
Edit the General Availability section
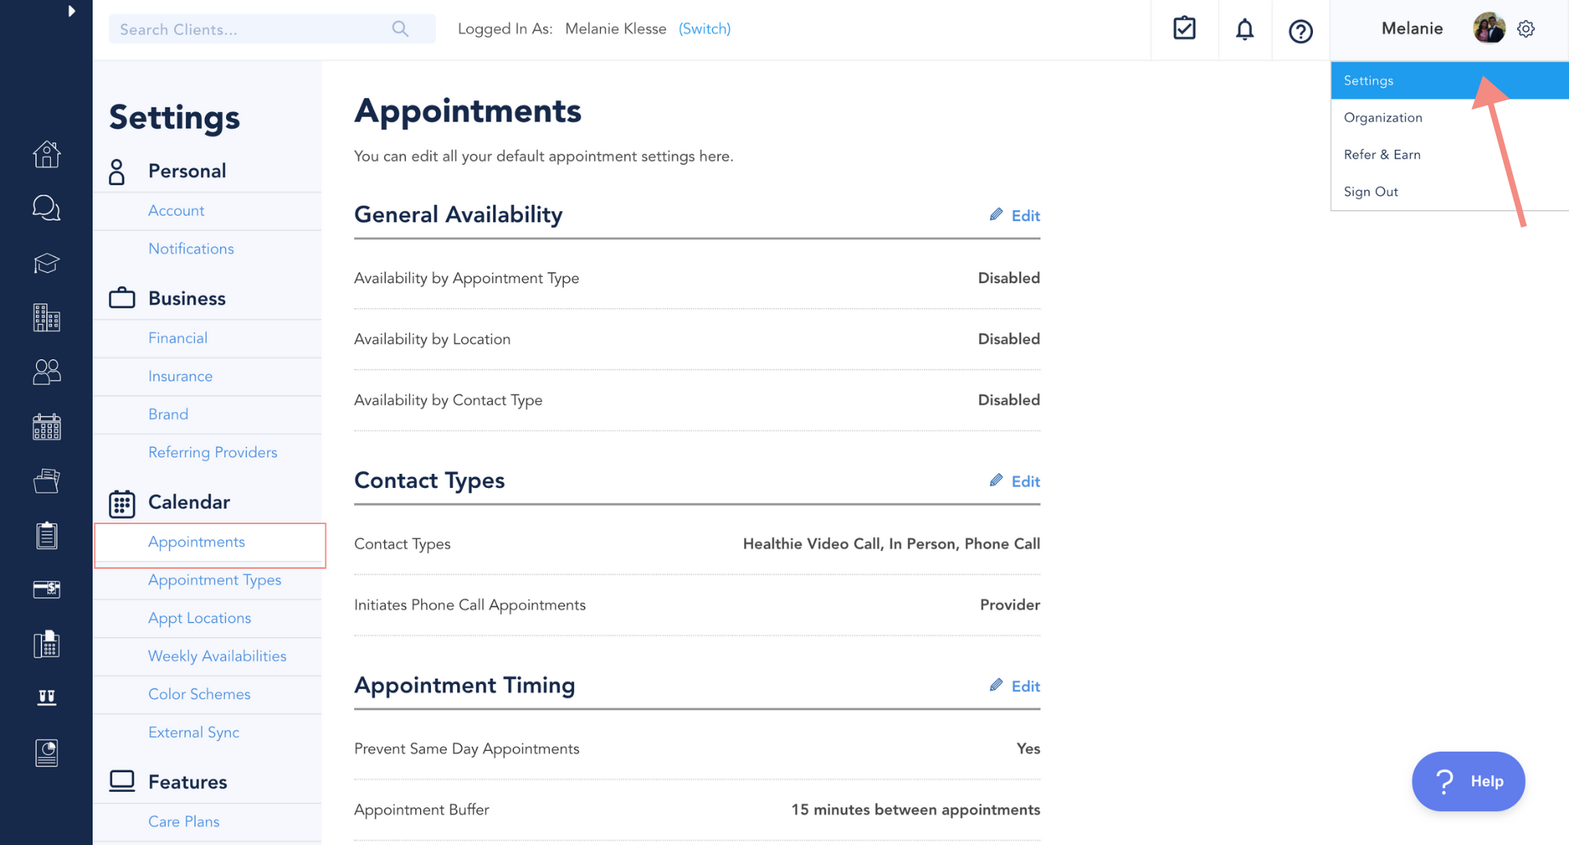pyautogui.click(x=1015, y=216)
